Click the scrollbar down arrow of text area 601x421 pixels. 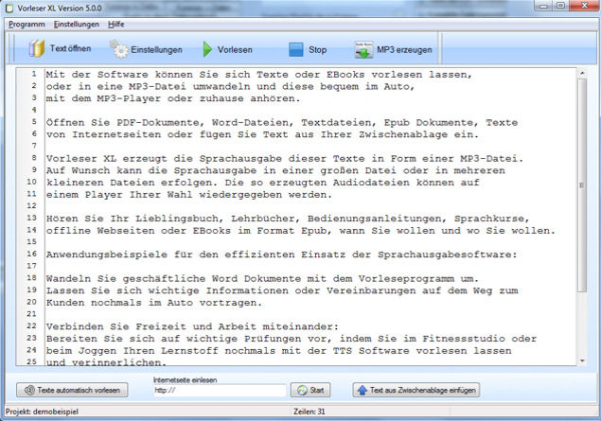click(x=582, y=360)
